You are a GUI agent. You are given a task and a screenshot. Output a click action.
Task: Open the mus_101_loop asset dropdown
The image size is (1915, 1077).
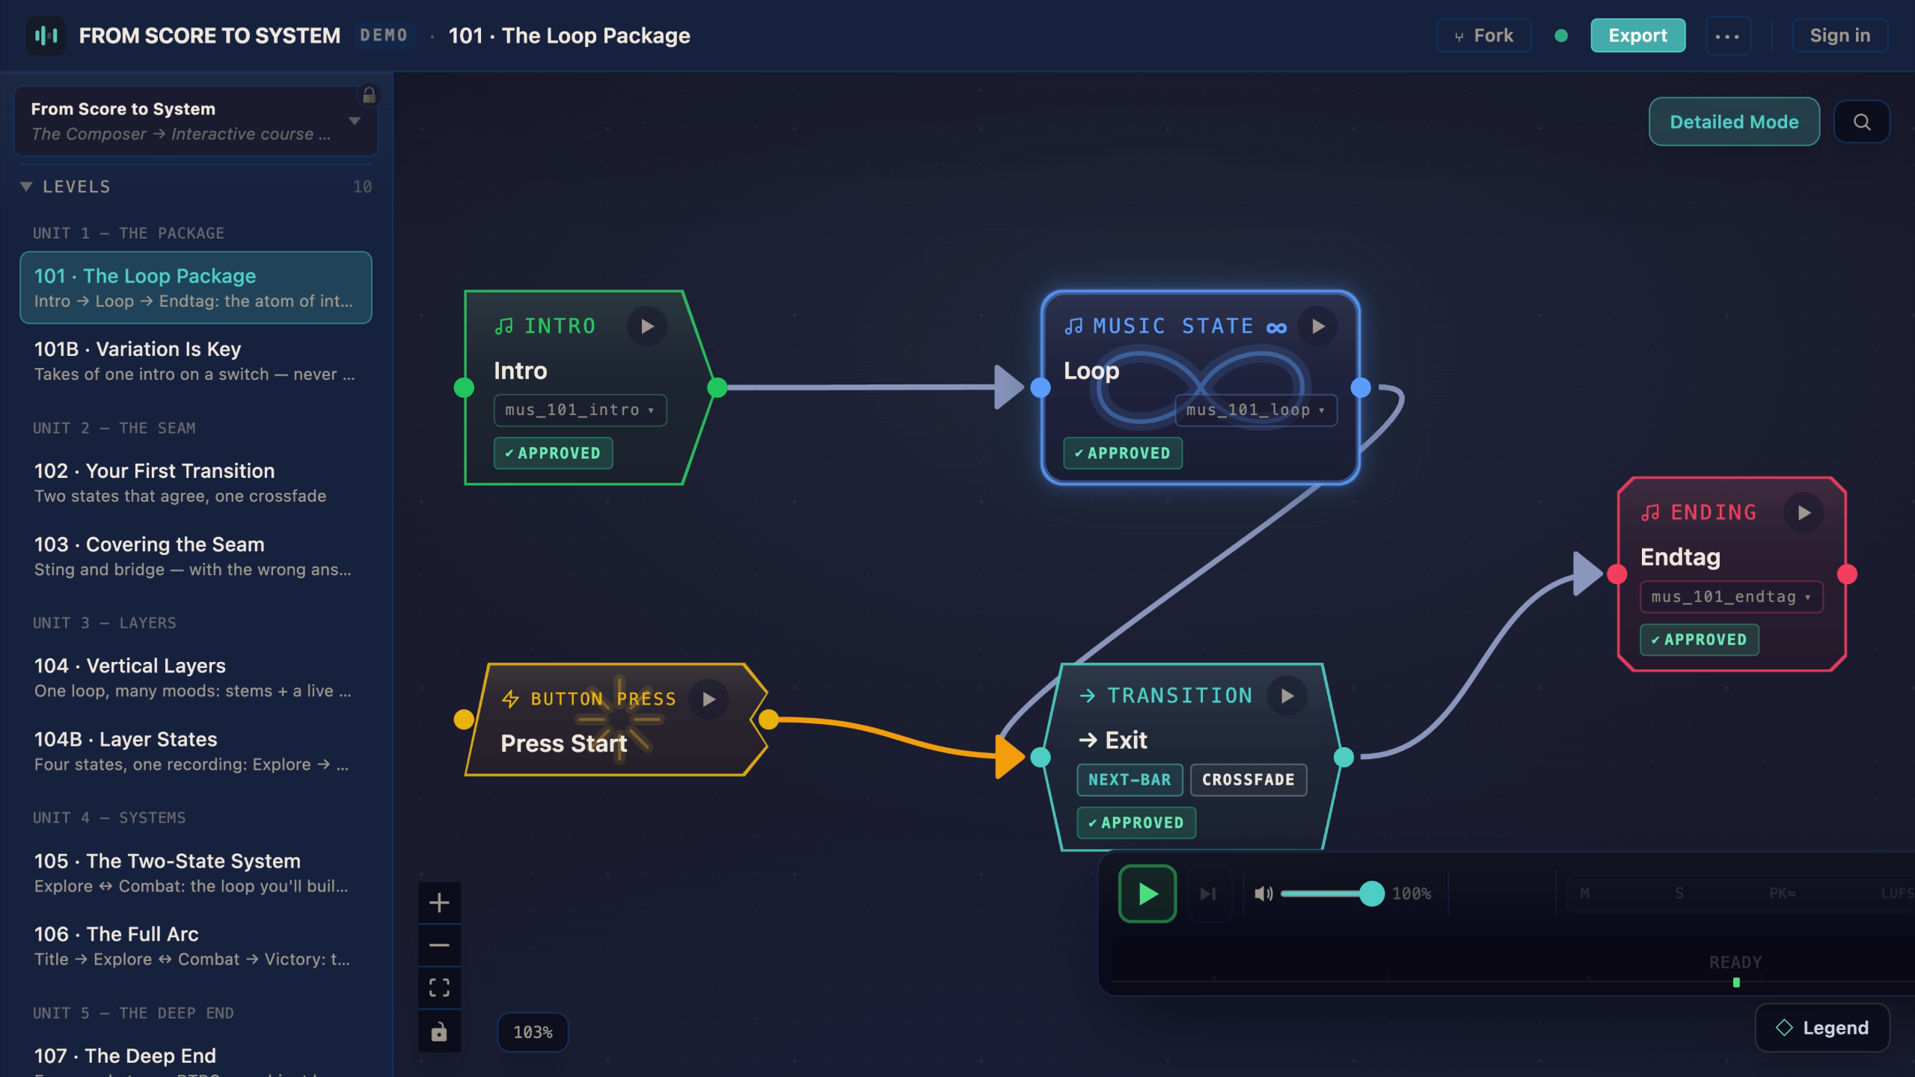1255,410
